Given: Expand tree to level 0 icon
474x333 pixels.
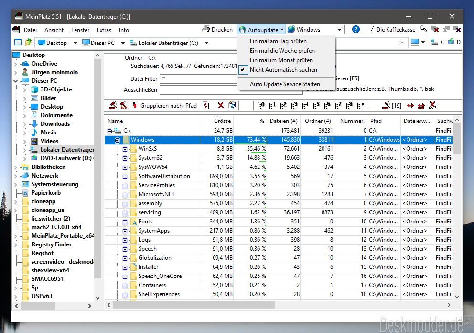Looking at the screenshot, I should click(261, 105).
